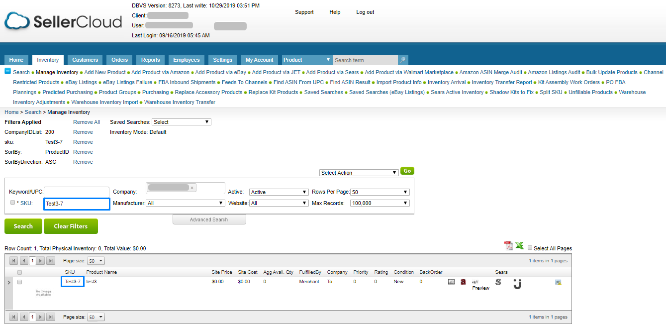Go to next page using top pager
The width and height of the screenshot is (666, 326).
click(x=41, y=261)
